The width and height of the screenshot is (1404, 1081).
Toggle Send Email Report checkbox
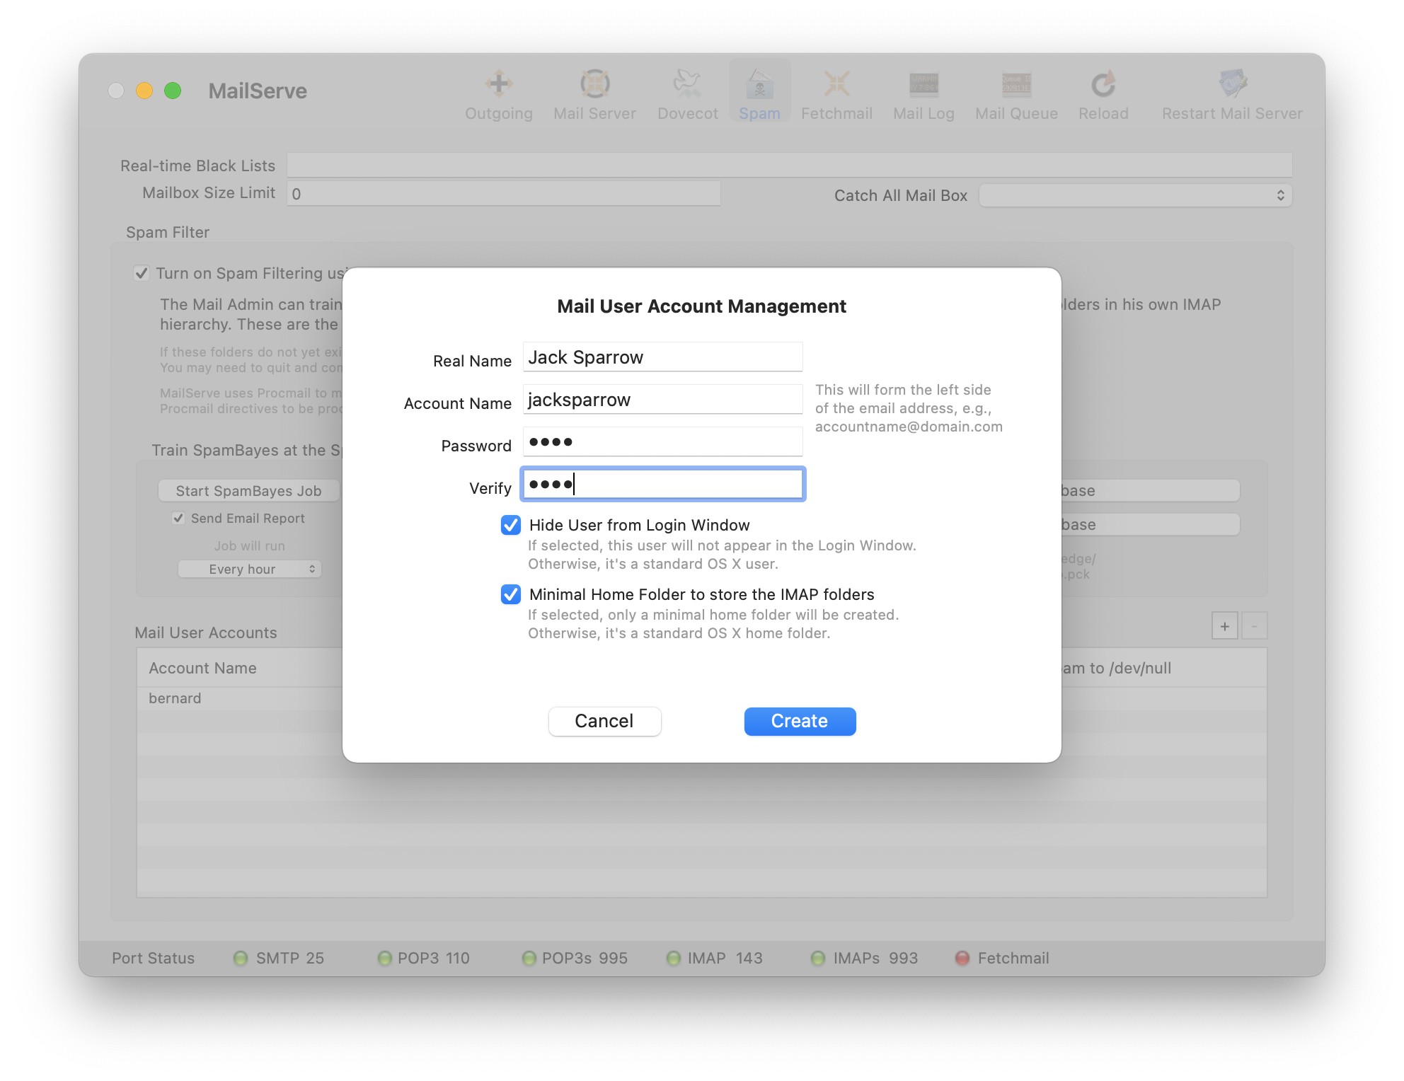tap(178, 519)
